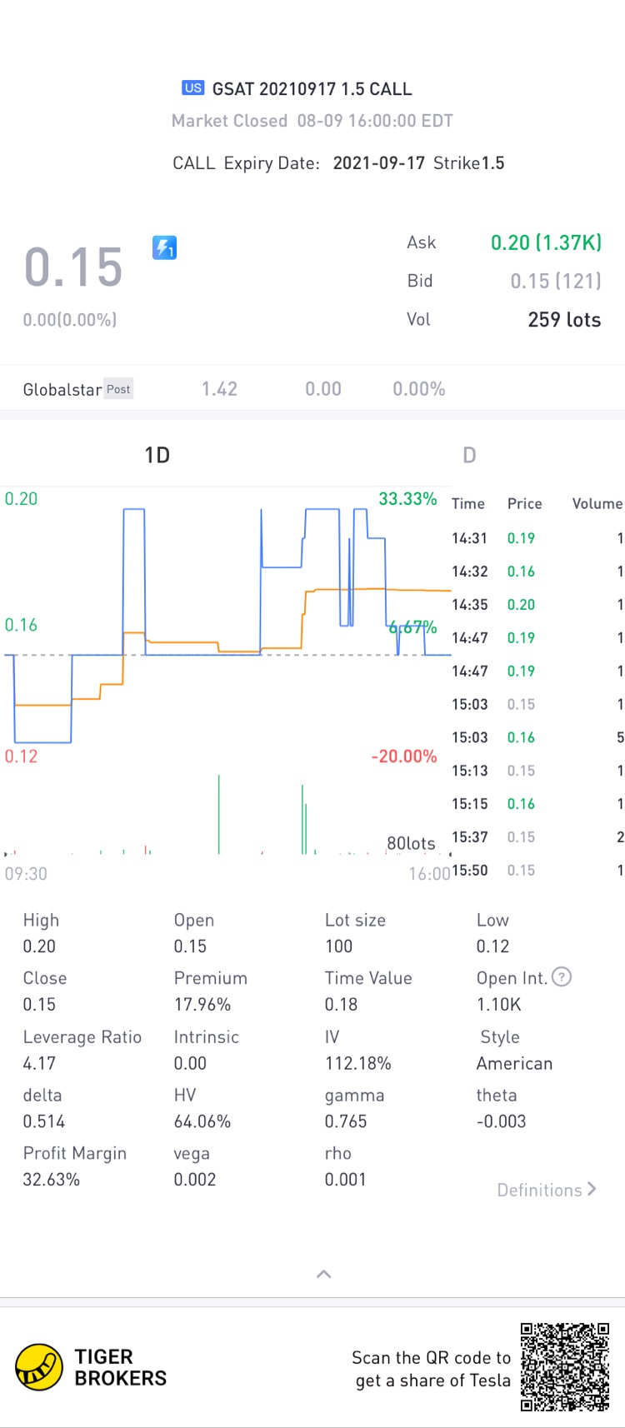Scan the QR code image
Screen dimensions: 625x1428
tap(565, 1366)
